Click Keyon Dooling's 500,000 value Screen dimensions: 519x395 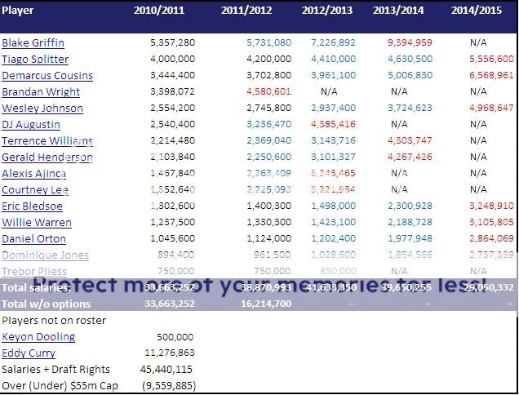[175, 337]
